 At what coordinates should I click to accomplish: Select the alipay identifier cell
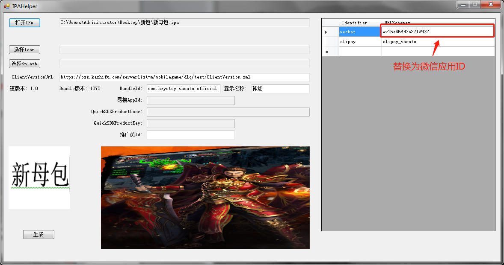pyautogui.click(x=360, y=42)
